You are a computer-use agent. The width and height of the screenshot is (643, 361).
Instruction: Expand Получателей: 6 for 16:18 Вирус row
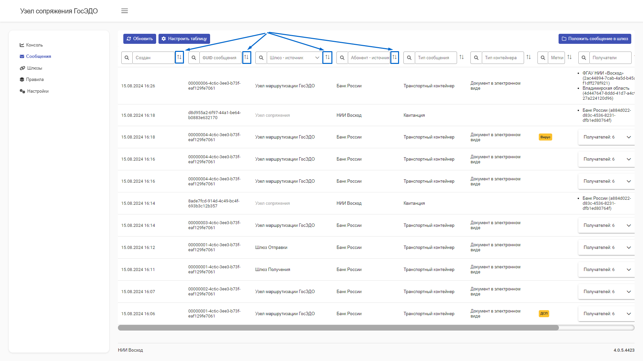coord(606,137)
